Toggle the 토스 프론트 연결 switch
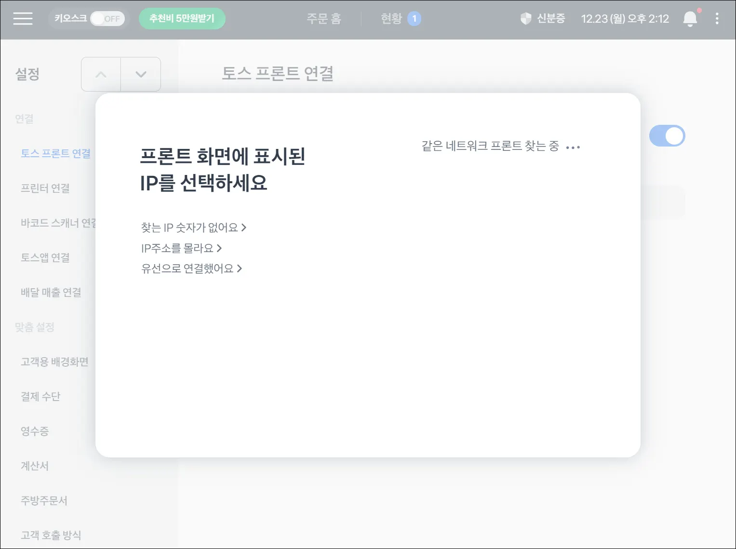Screen dimensions: 736x549 pos(667,136)
